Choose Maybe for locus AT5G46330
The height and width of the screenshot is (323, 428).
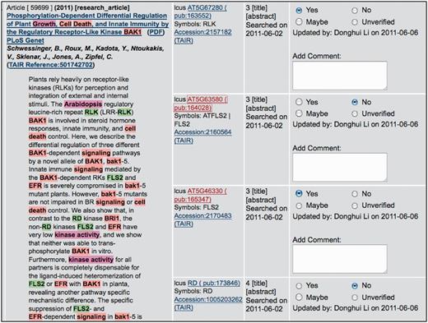(x=299, y=205)
